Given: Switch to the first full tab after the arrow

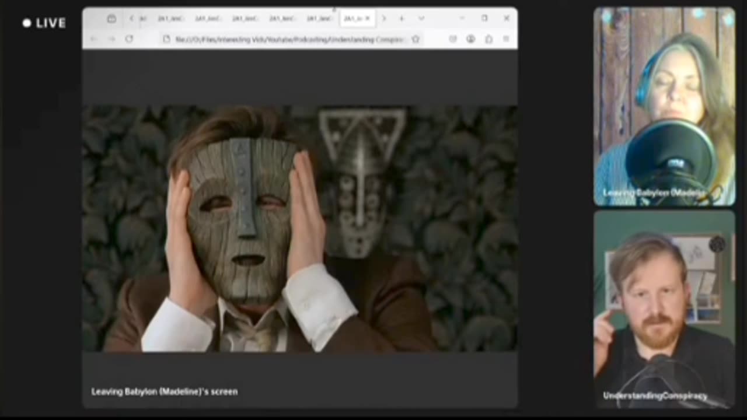Looking at the screenshot, I should 170,19.
